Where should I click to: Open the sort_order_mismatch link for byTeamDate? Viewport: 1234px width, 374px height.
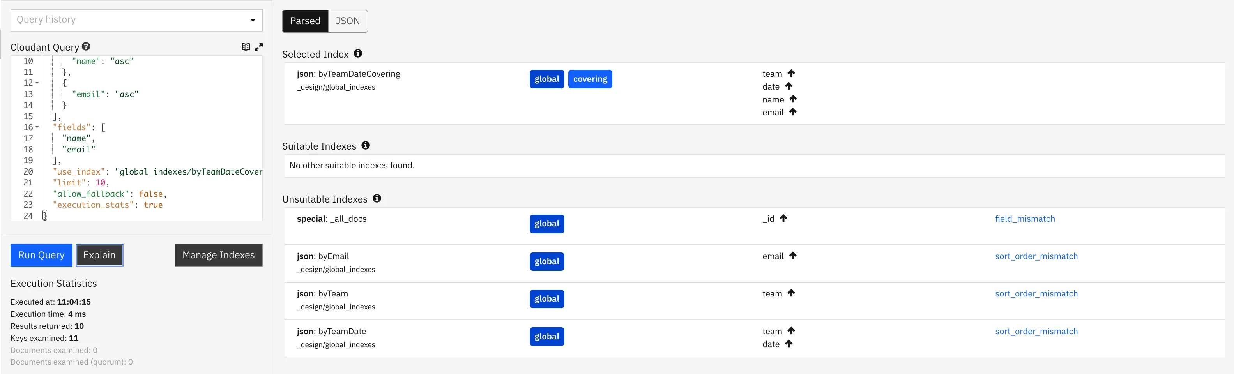[x=1036, y=332]
